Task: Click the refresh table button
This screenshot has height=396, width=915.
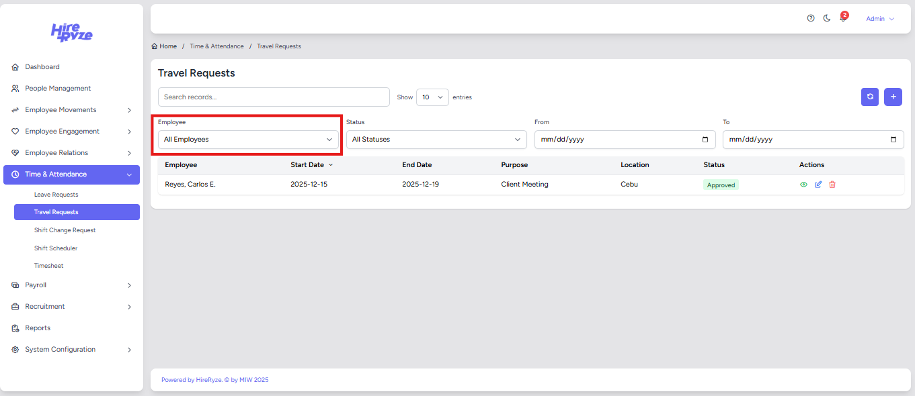Action: click(870, 97)
